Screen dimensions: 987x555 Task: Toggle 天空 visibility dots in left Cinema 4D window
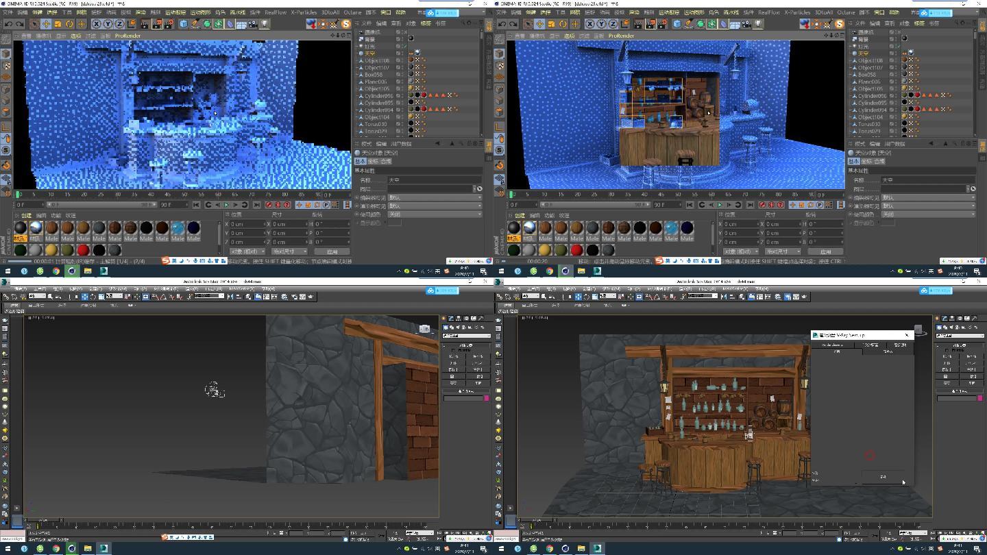click(x=402, y=53)
